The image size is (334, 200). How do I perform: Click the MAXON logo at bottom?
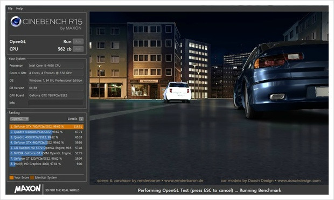click(27, 189)
